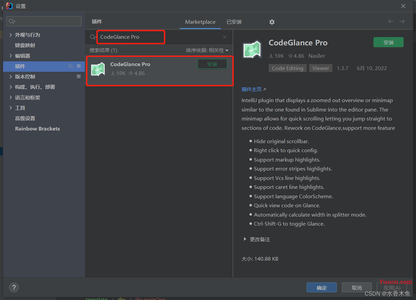This screenshot has height=300, width=416.
Task: Expand the 编辑器 settings group
Action: pyautogui.click(x=11, y=56)
